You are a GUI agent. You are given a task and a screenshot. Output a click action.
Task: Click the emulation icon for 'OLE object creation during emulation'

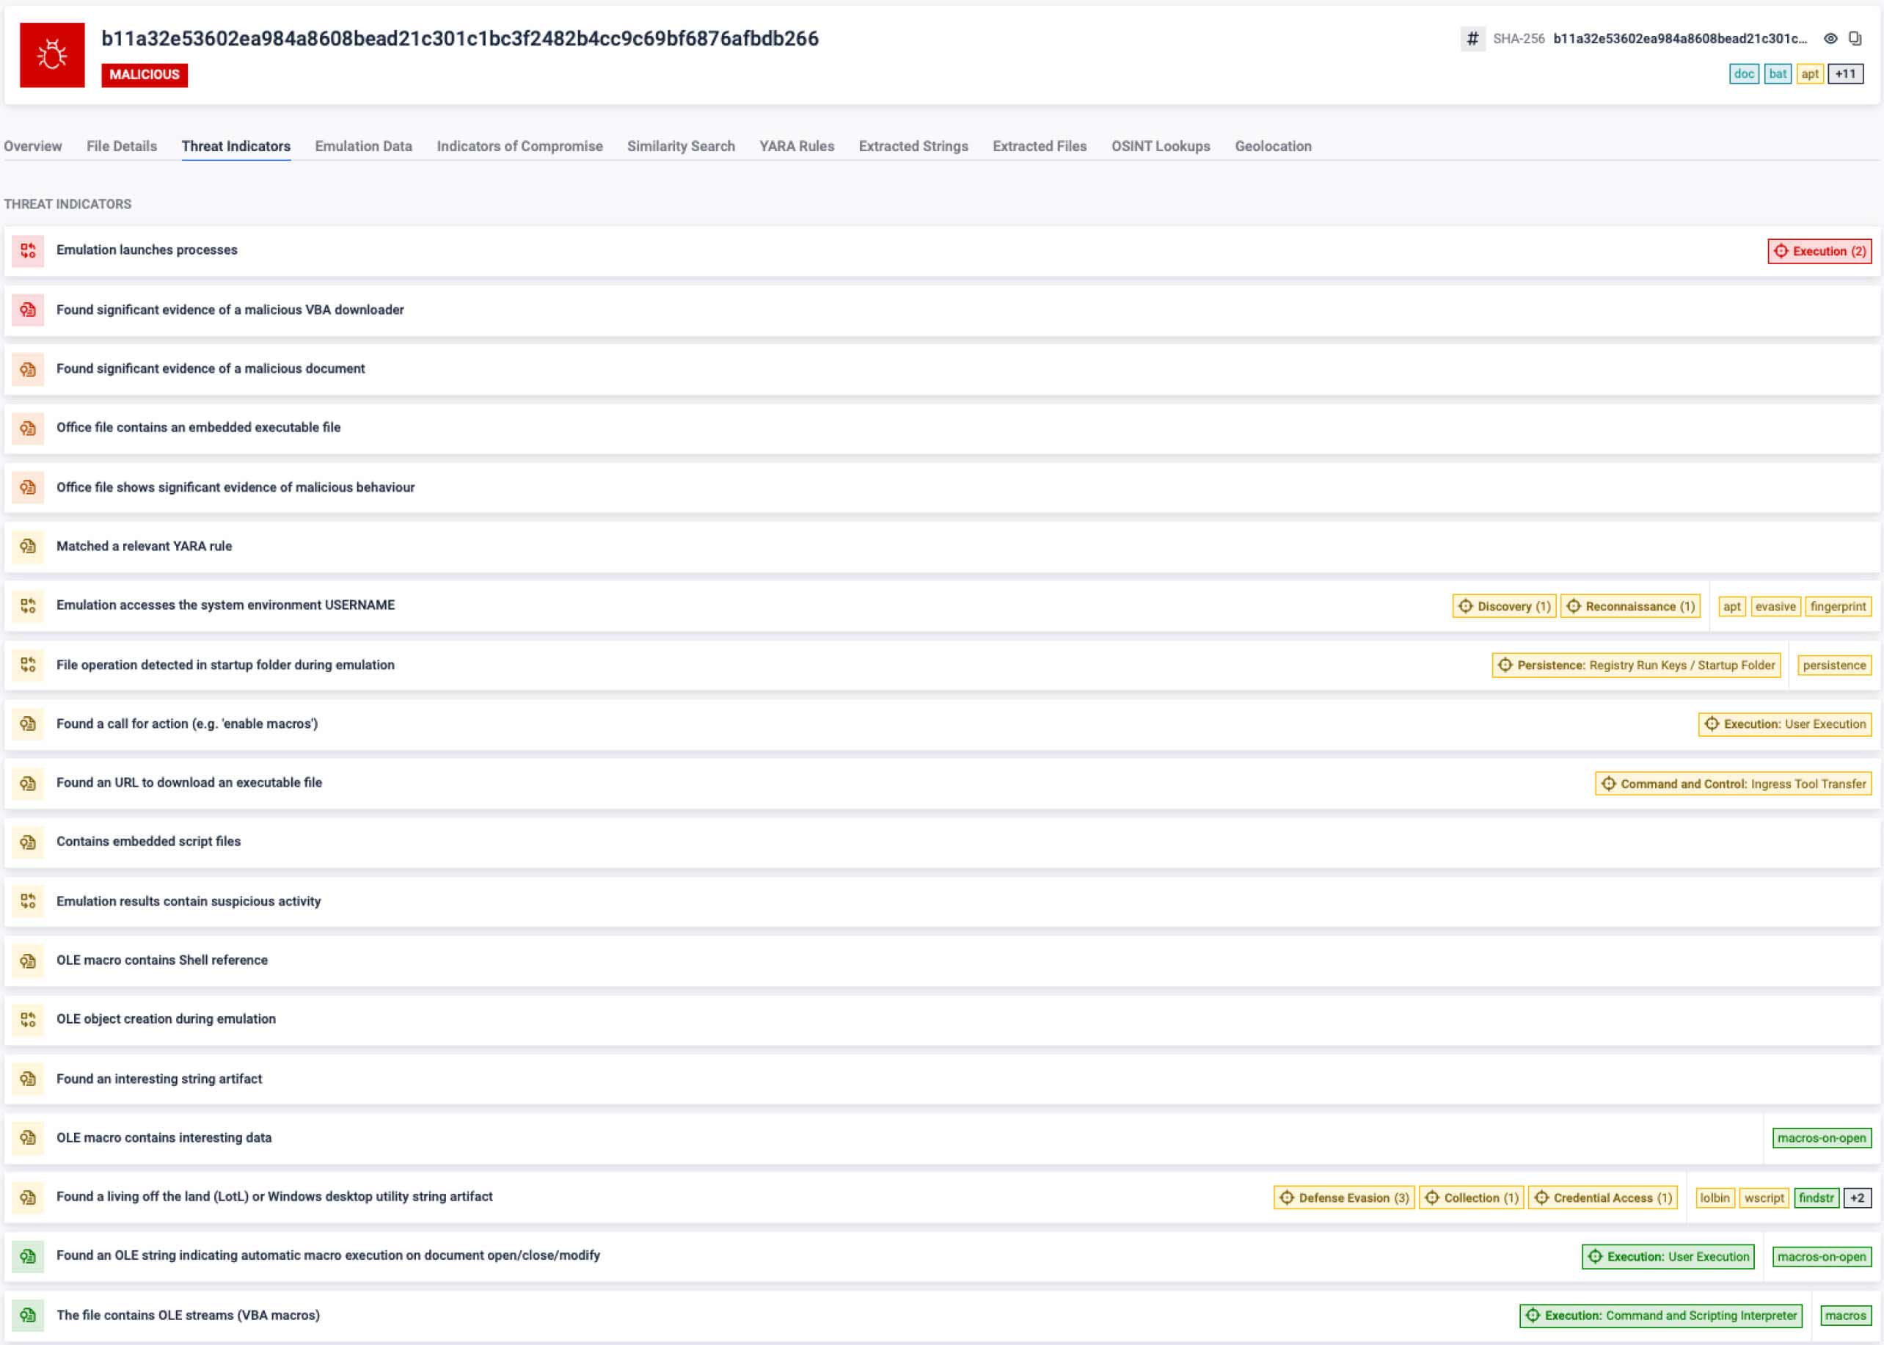(x=27, y=1019)
